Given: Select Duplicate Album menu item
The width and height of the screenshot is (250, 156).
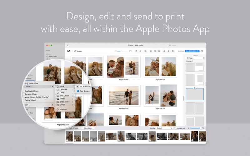Looking at the screenshot, I should pyautogui.click(x=32, y=91).
